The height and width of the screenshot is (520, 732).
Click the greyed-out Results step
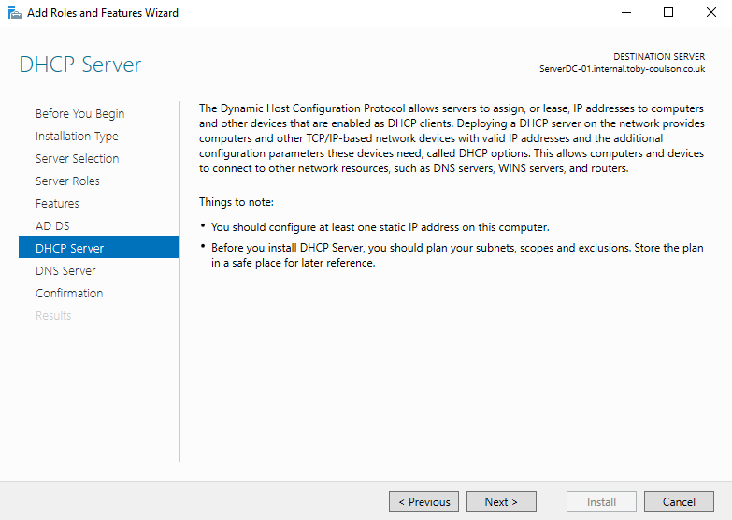(53, 316)
